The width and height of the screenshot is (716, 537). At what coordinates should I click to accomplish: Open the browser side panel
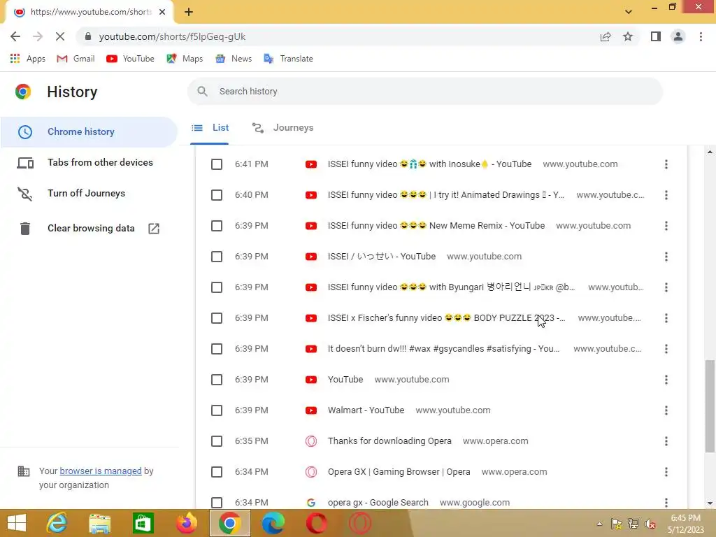tap(656, 36)
